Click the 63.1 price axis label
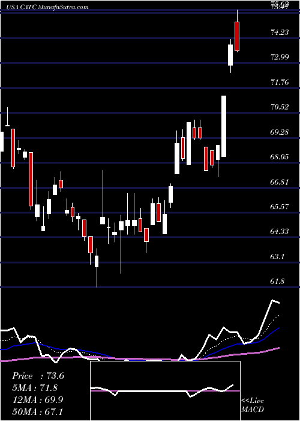The height and width of the screenshot is (421, 300). [277, 256]
